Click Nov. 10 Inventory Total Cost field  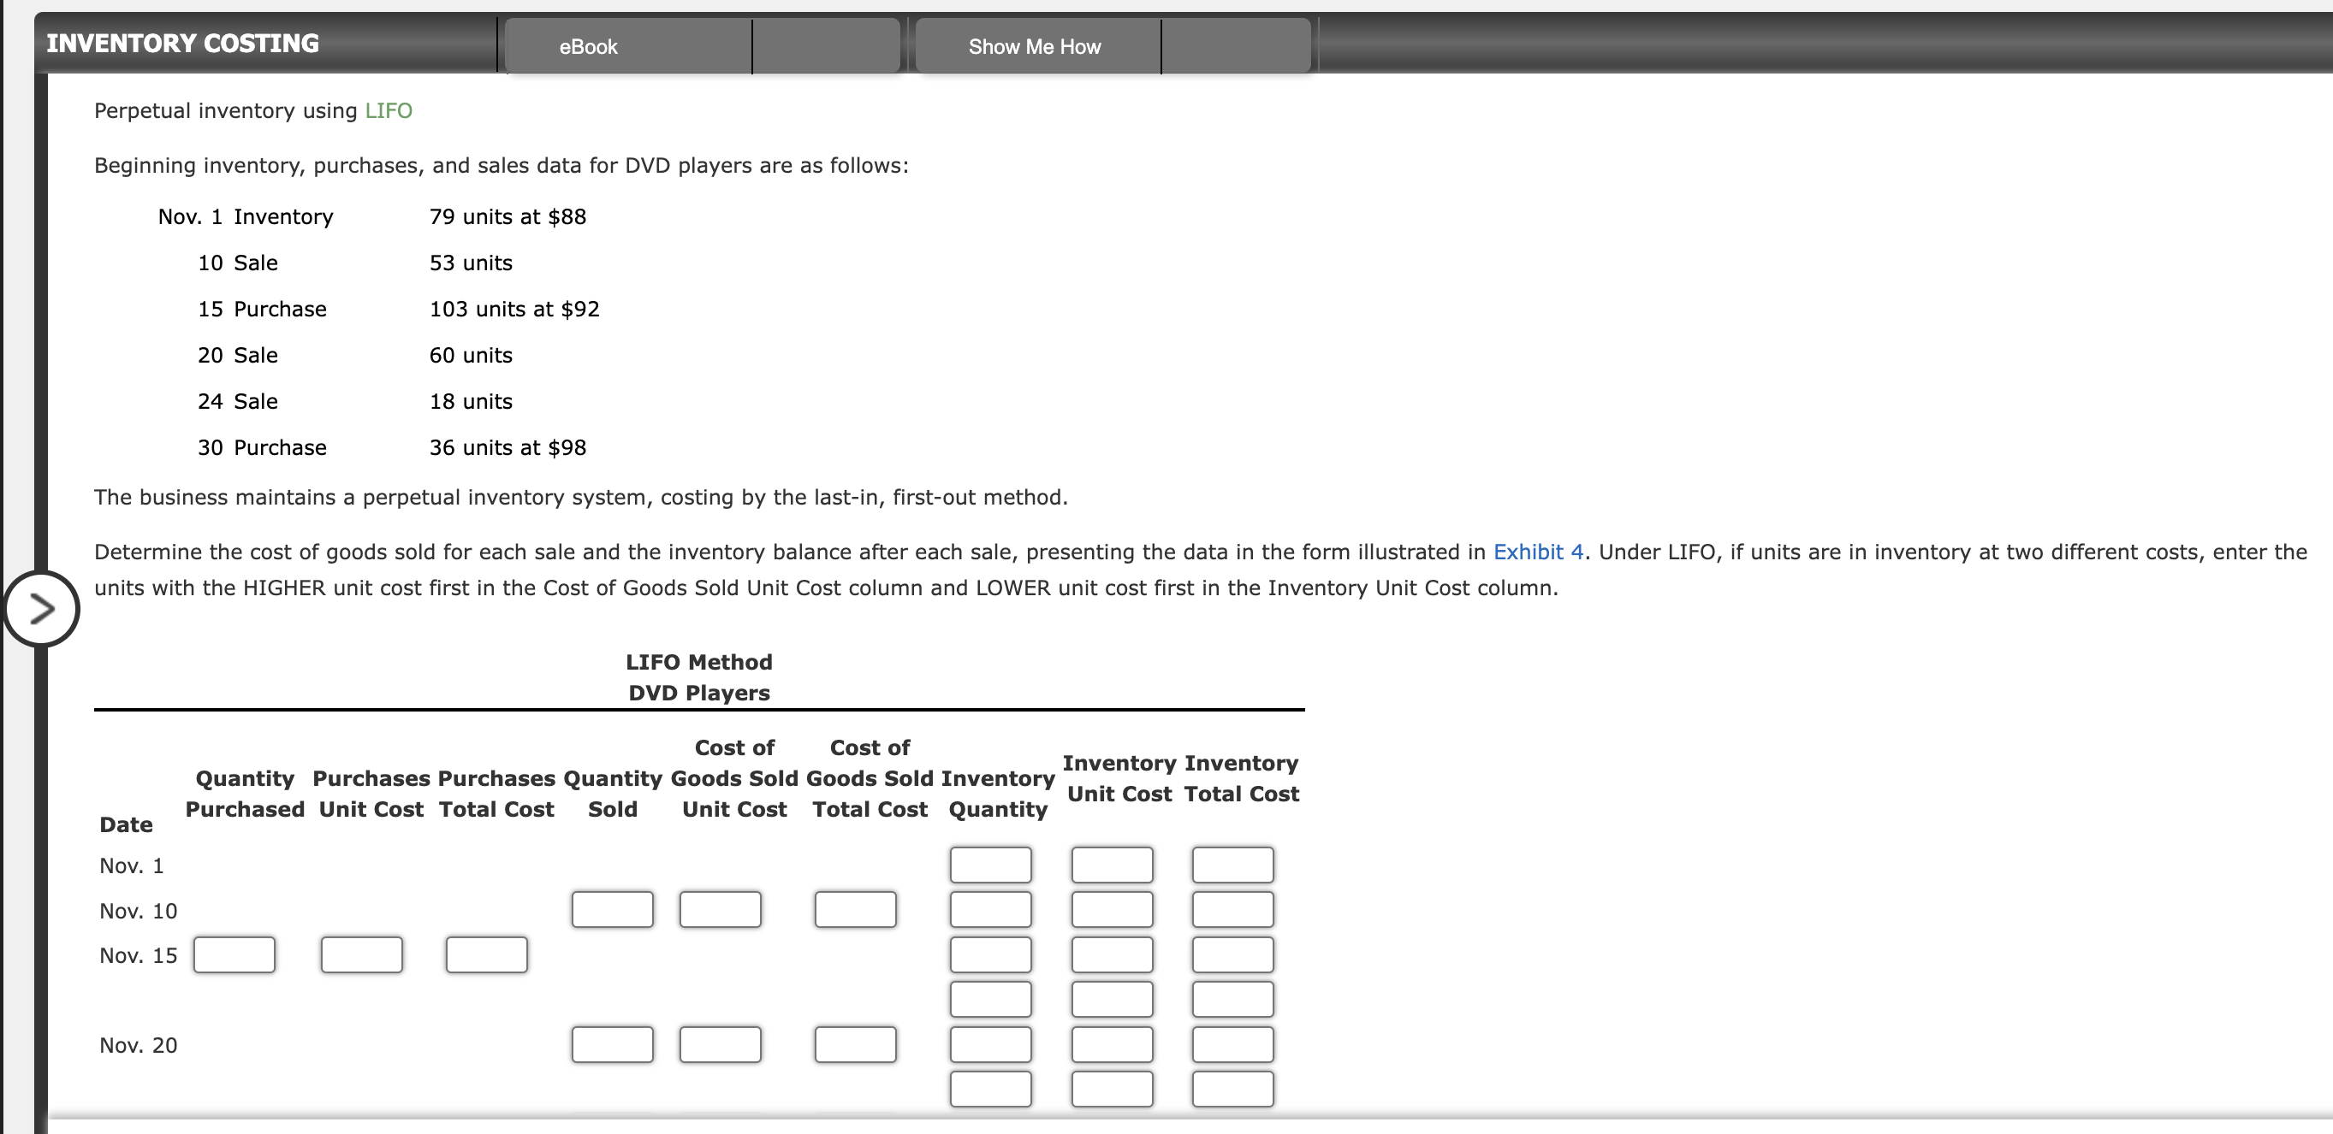tap(1232, 910)
